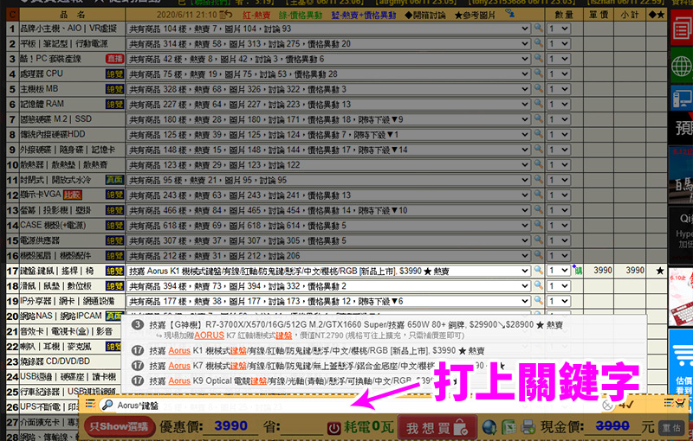Click the 總覽 badge on the 顯示卡VGA row
The image size is (693, 441).
pos(114,195)
